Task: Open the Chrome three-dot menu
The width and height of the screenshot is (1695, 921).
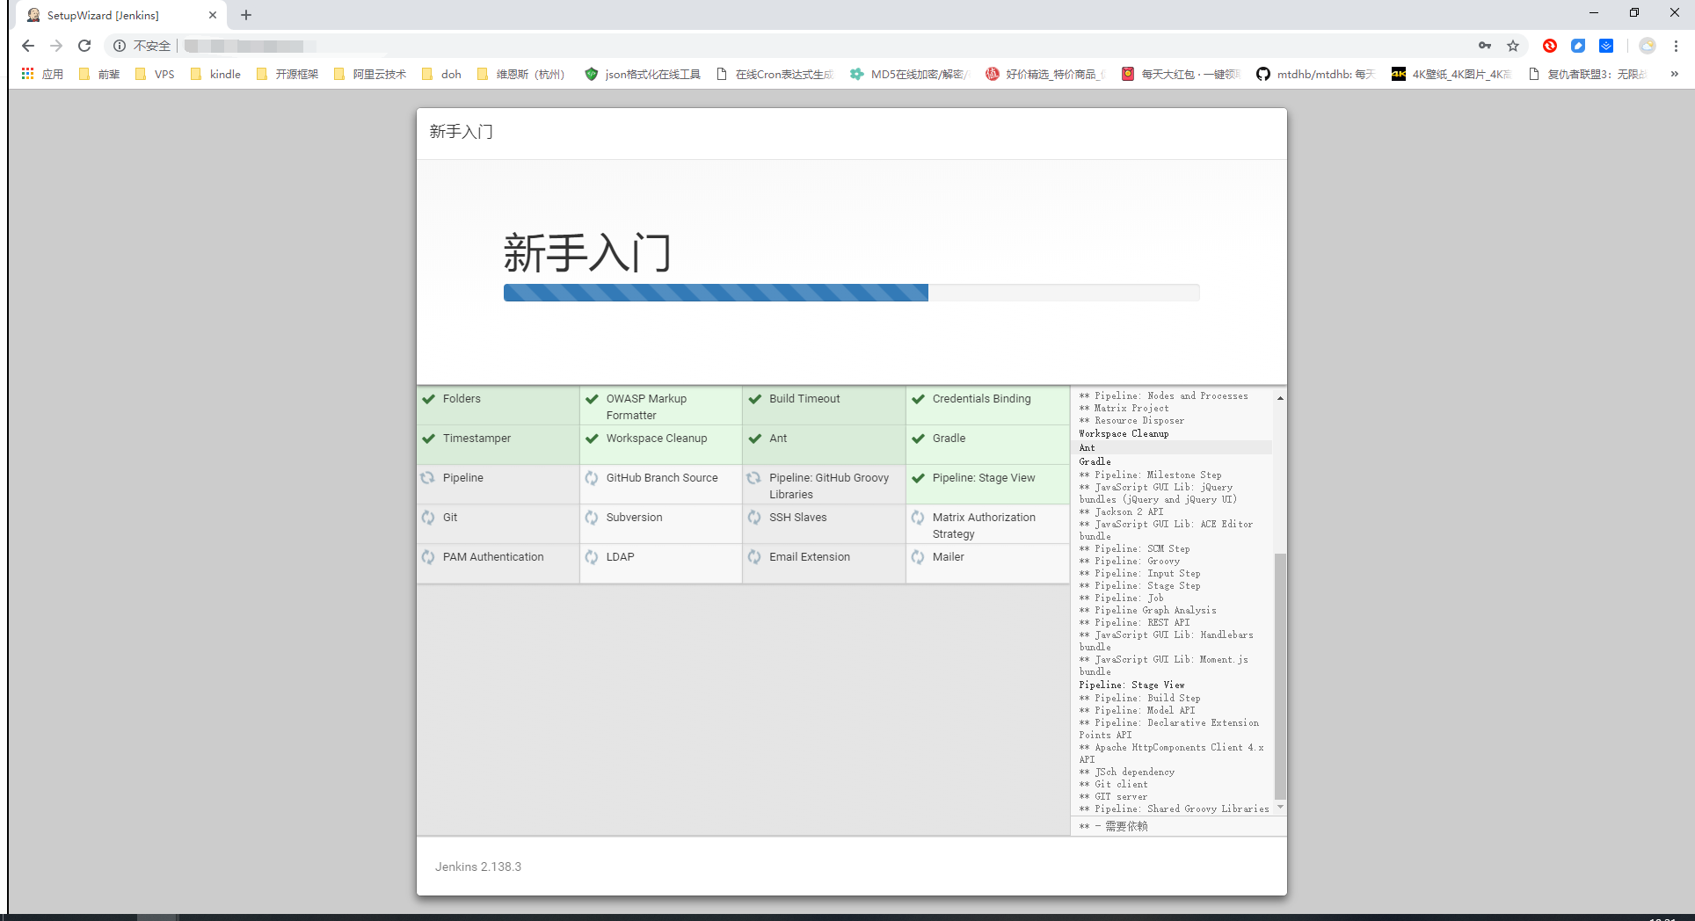Action: click(x=1677, y=46)
